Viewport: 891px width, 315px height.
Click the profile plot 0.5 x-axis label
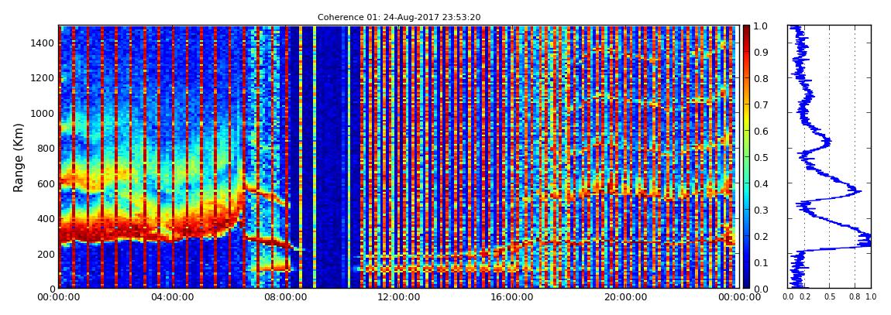(830, 297)
